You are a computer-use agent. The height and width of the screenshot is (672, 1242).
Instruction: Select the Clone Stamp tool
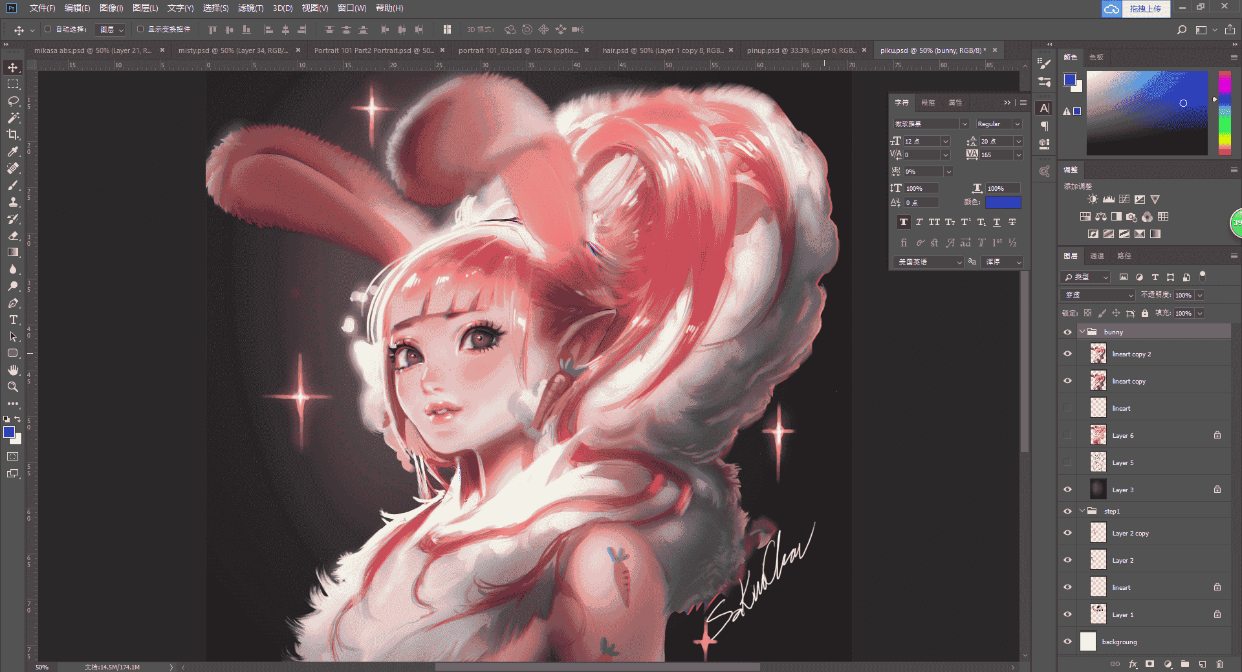13,202
